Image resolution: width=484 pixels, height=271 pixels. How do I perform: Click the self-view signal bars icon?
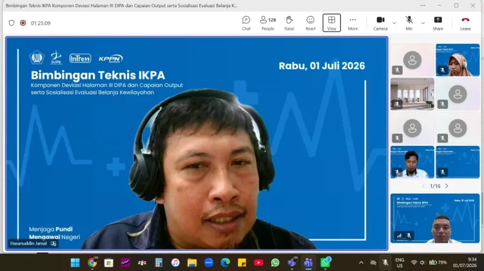click(x=399, y=236)
